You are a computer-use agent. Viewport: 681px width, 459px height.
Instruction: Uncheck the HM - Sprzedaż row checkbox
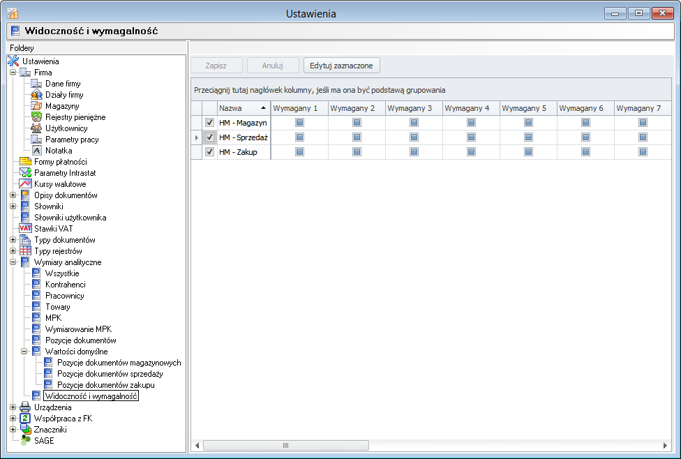[x=210, y=137]
